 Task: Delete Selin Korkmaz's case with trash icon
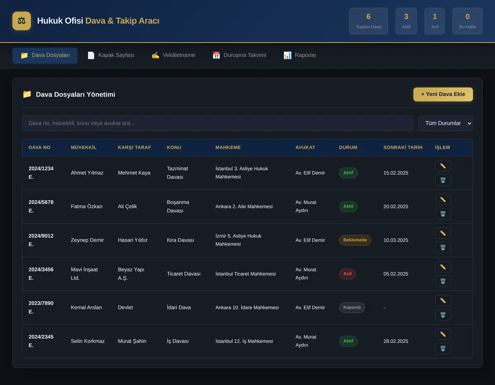tap(443, 348)
